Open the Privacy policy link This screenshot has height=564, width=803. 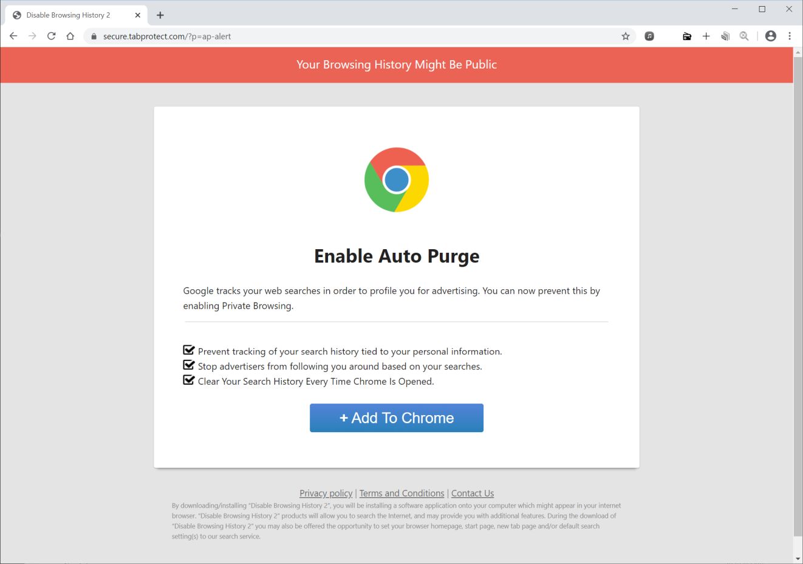click(326, 493)
